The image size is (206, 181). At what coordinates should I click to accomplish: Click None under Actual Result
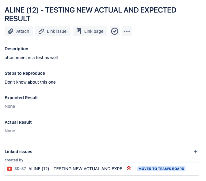click(10, 131)
